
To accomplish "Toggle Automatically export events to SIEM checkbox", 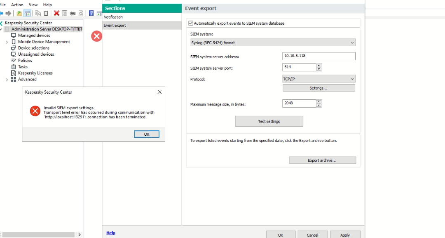I will pyautogui.click(x=191, y=23).
